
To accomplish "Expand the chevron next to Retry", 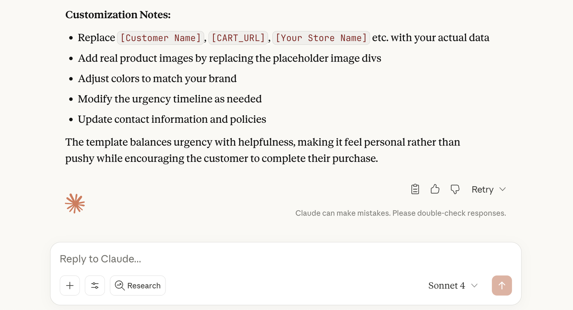I will click(x=502, y=189).
